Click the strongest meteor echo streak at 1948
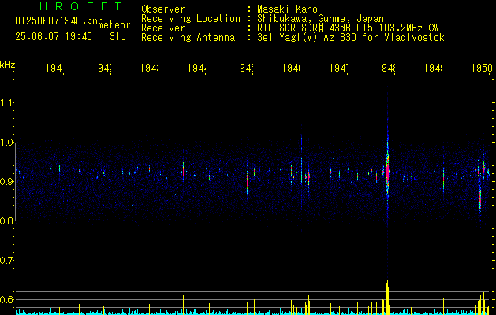The height and width of the screenshot is (315, 496). [x=387, y=171]
